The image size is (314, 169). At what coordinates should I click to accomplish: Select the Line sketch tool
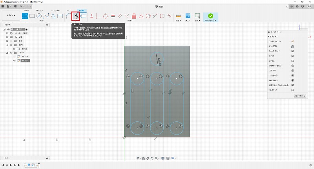(25, 16)
